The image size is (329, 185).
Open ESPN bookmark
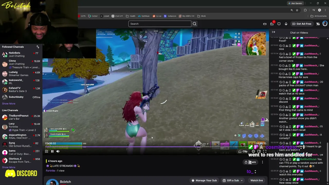pos(82,16)
